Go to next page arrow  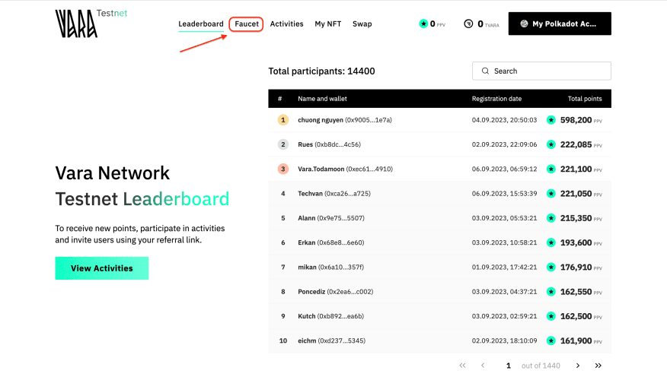pos(578,366)
